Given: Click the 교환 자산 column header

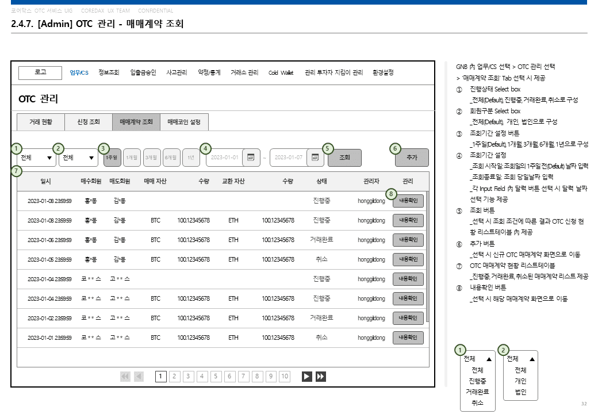Looking at the screenshot, I should pos(233,182).
